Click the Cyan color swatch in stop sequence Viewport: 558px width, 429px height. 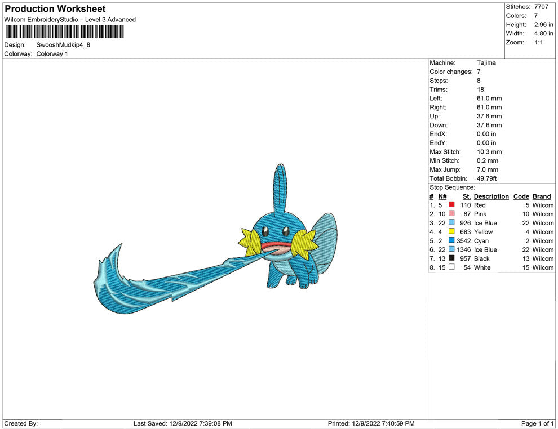pos(451,240)
